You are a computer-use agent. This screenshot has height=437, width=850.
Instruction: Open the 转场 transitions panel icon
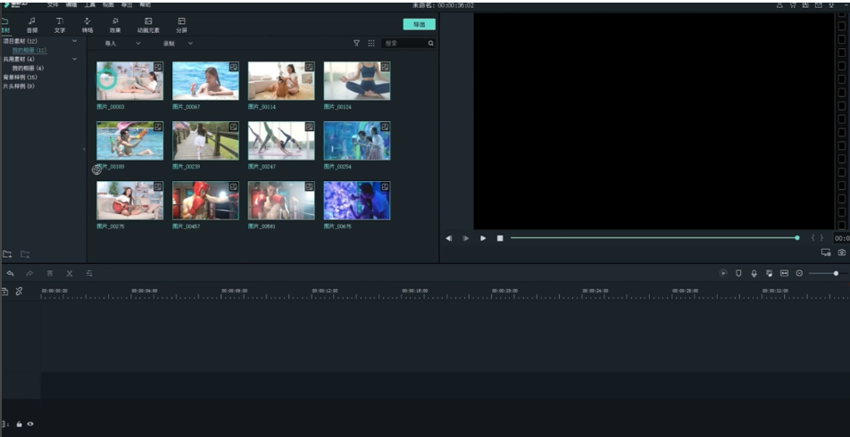click(87, 24)
